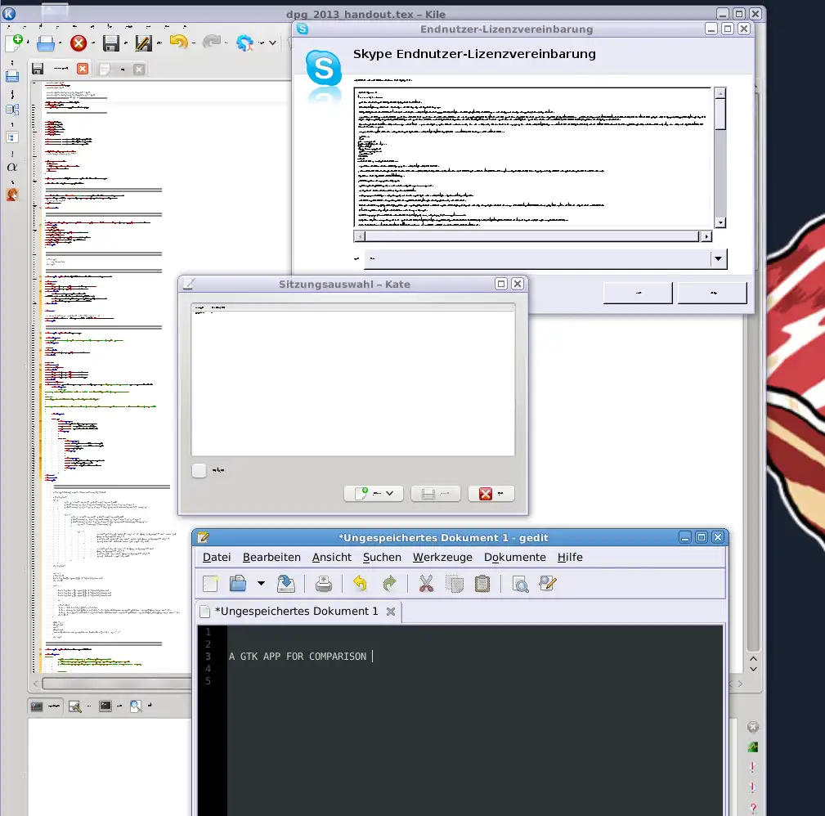Click the right button at bottom of Skype license dialog
This screenshot has width=825, height=816.
[712, 293]
